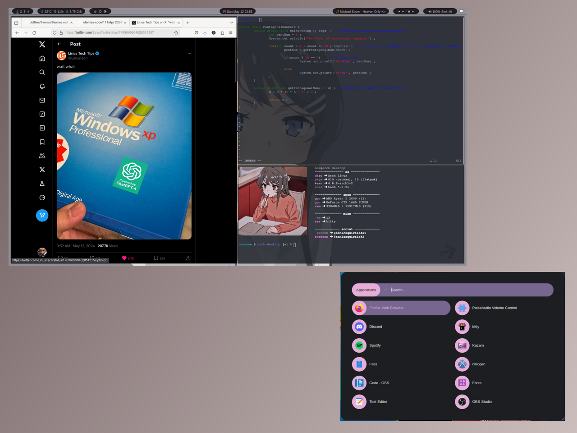The image size is (577, 433).
Task: Bookmark this page with the star
Action: [176, 32]
